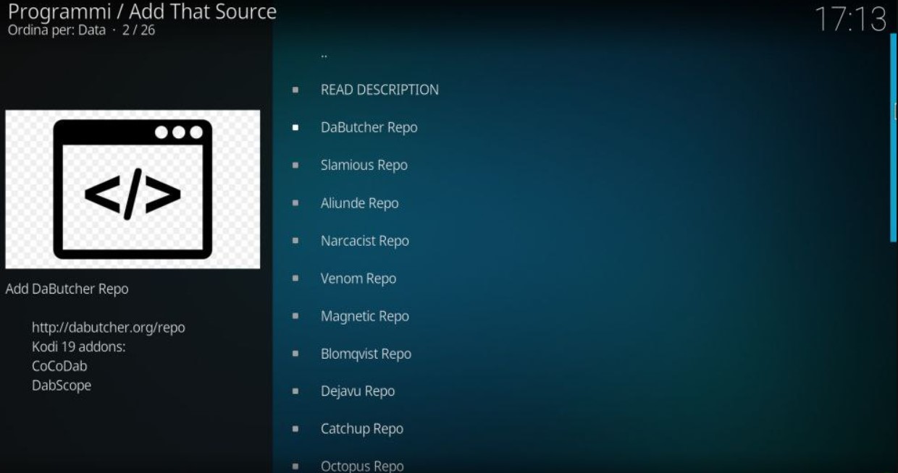Viewport: 898px width, 473px height.
Task: Click the bullet icon beside Narcacist Repo
Action: click(295, 241)
